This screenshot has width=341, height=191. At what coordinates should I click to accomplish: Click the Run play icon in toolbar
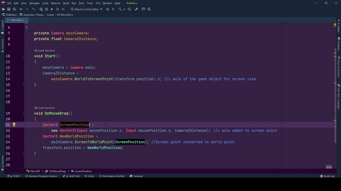coord(52,10)
